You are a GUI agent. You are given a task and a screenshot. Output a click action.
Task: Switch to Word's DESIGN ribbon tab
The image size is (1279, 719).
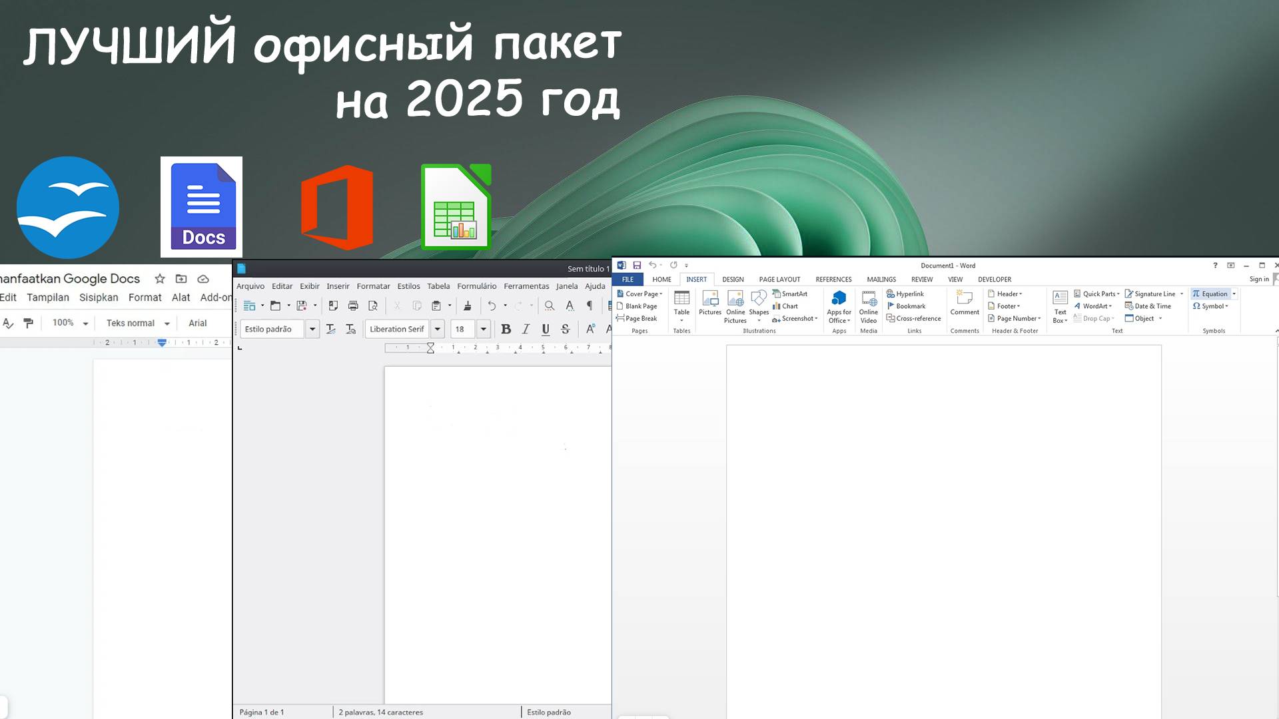point(733,280)
